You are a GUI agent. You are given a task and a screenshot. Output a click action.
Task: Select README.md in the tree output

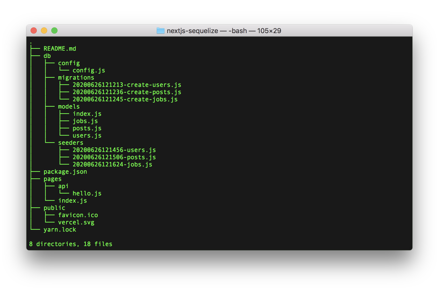click(x=60, y=49)
